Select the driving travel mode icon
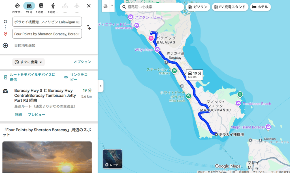The width and height of the screenshot is (290, 173). 29,6
